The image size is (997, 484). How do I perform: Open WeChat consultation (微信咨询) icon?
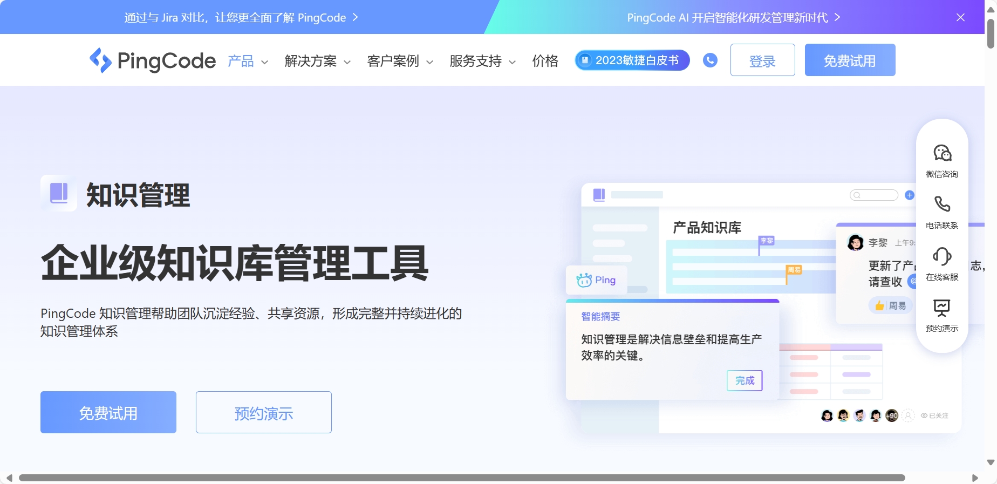tap(942, 153)
